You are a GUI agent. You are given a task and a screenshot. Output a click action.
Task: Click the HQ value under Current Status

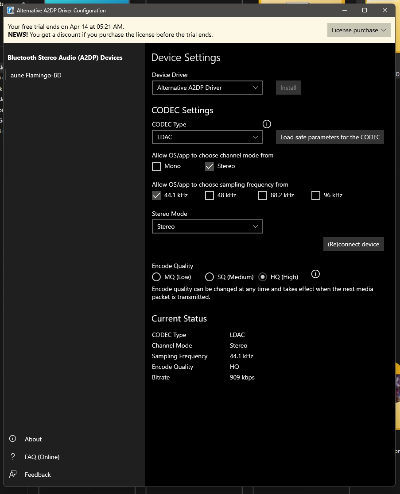point(234,367)
